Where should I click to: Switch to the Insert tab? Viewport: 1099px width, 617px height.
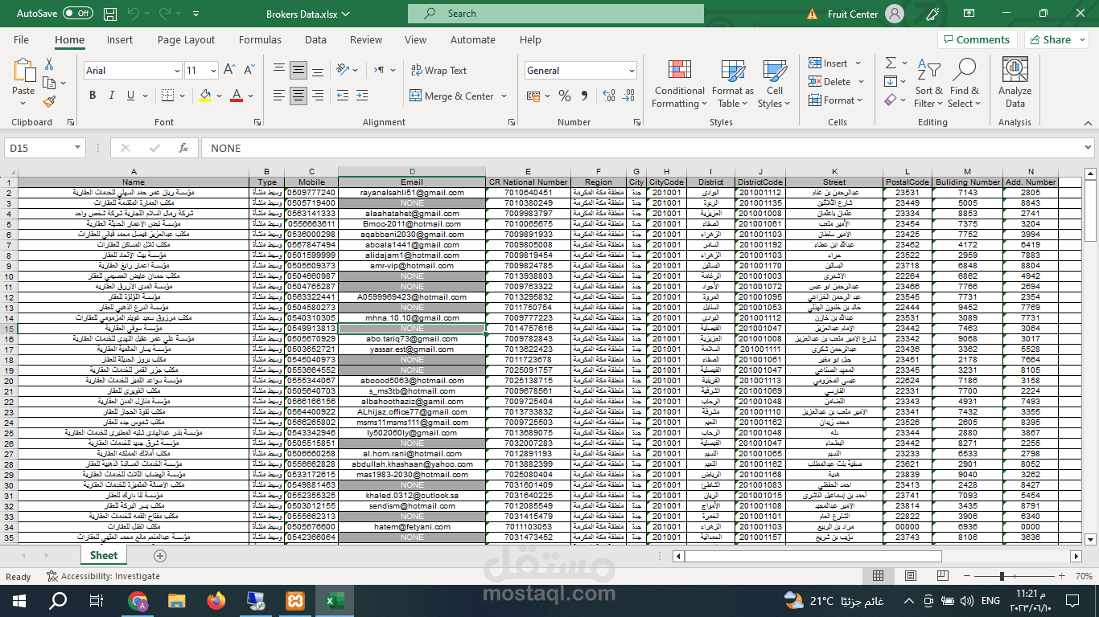(120, 39)
